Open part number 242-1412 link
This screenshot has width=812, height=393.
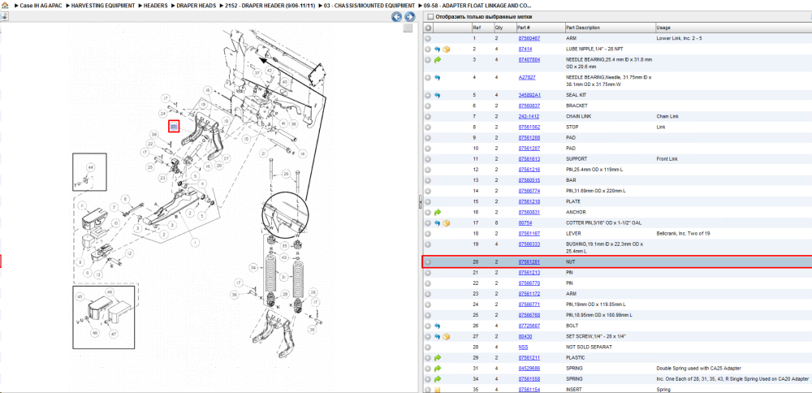(529, 116)
